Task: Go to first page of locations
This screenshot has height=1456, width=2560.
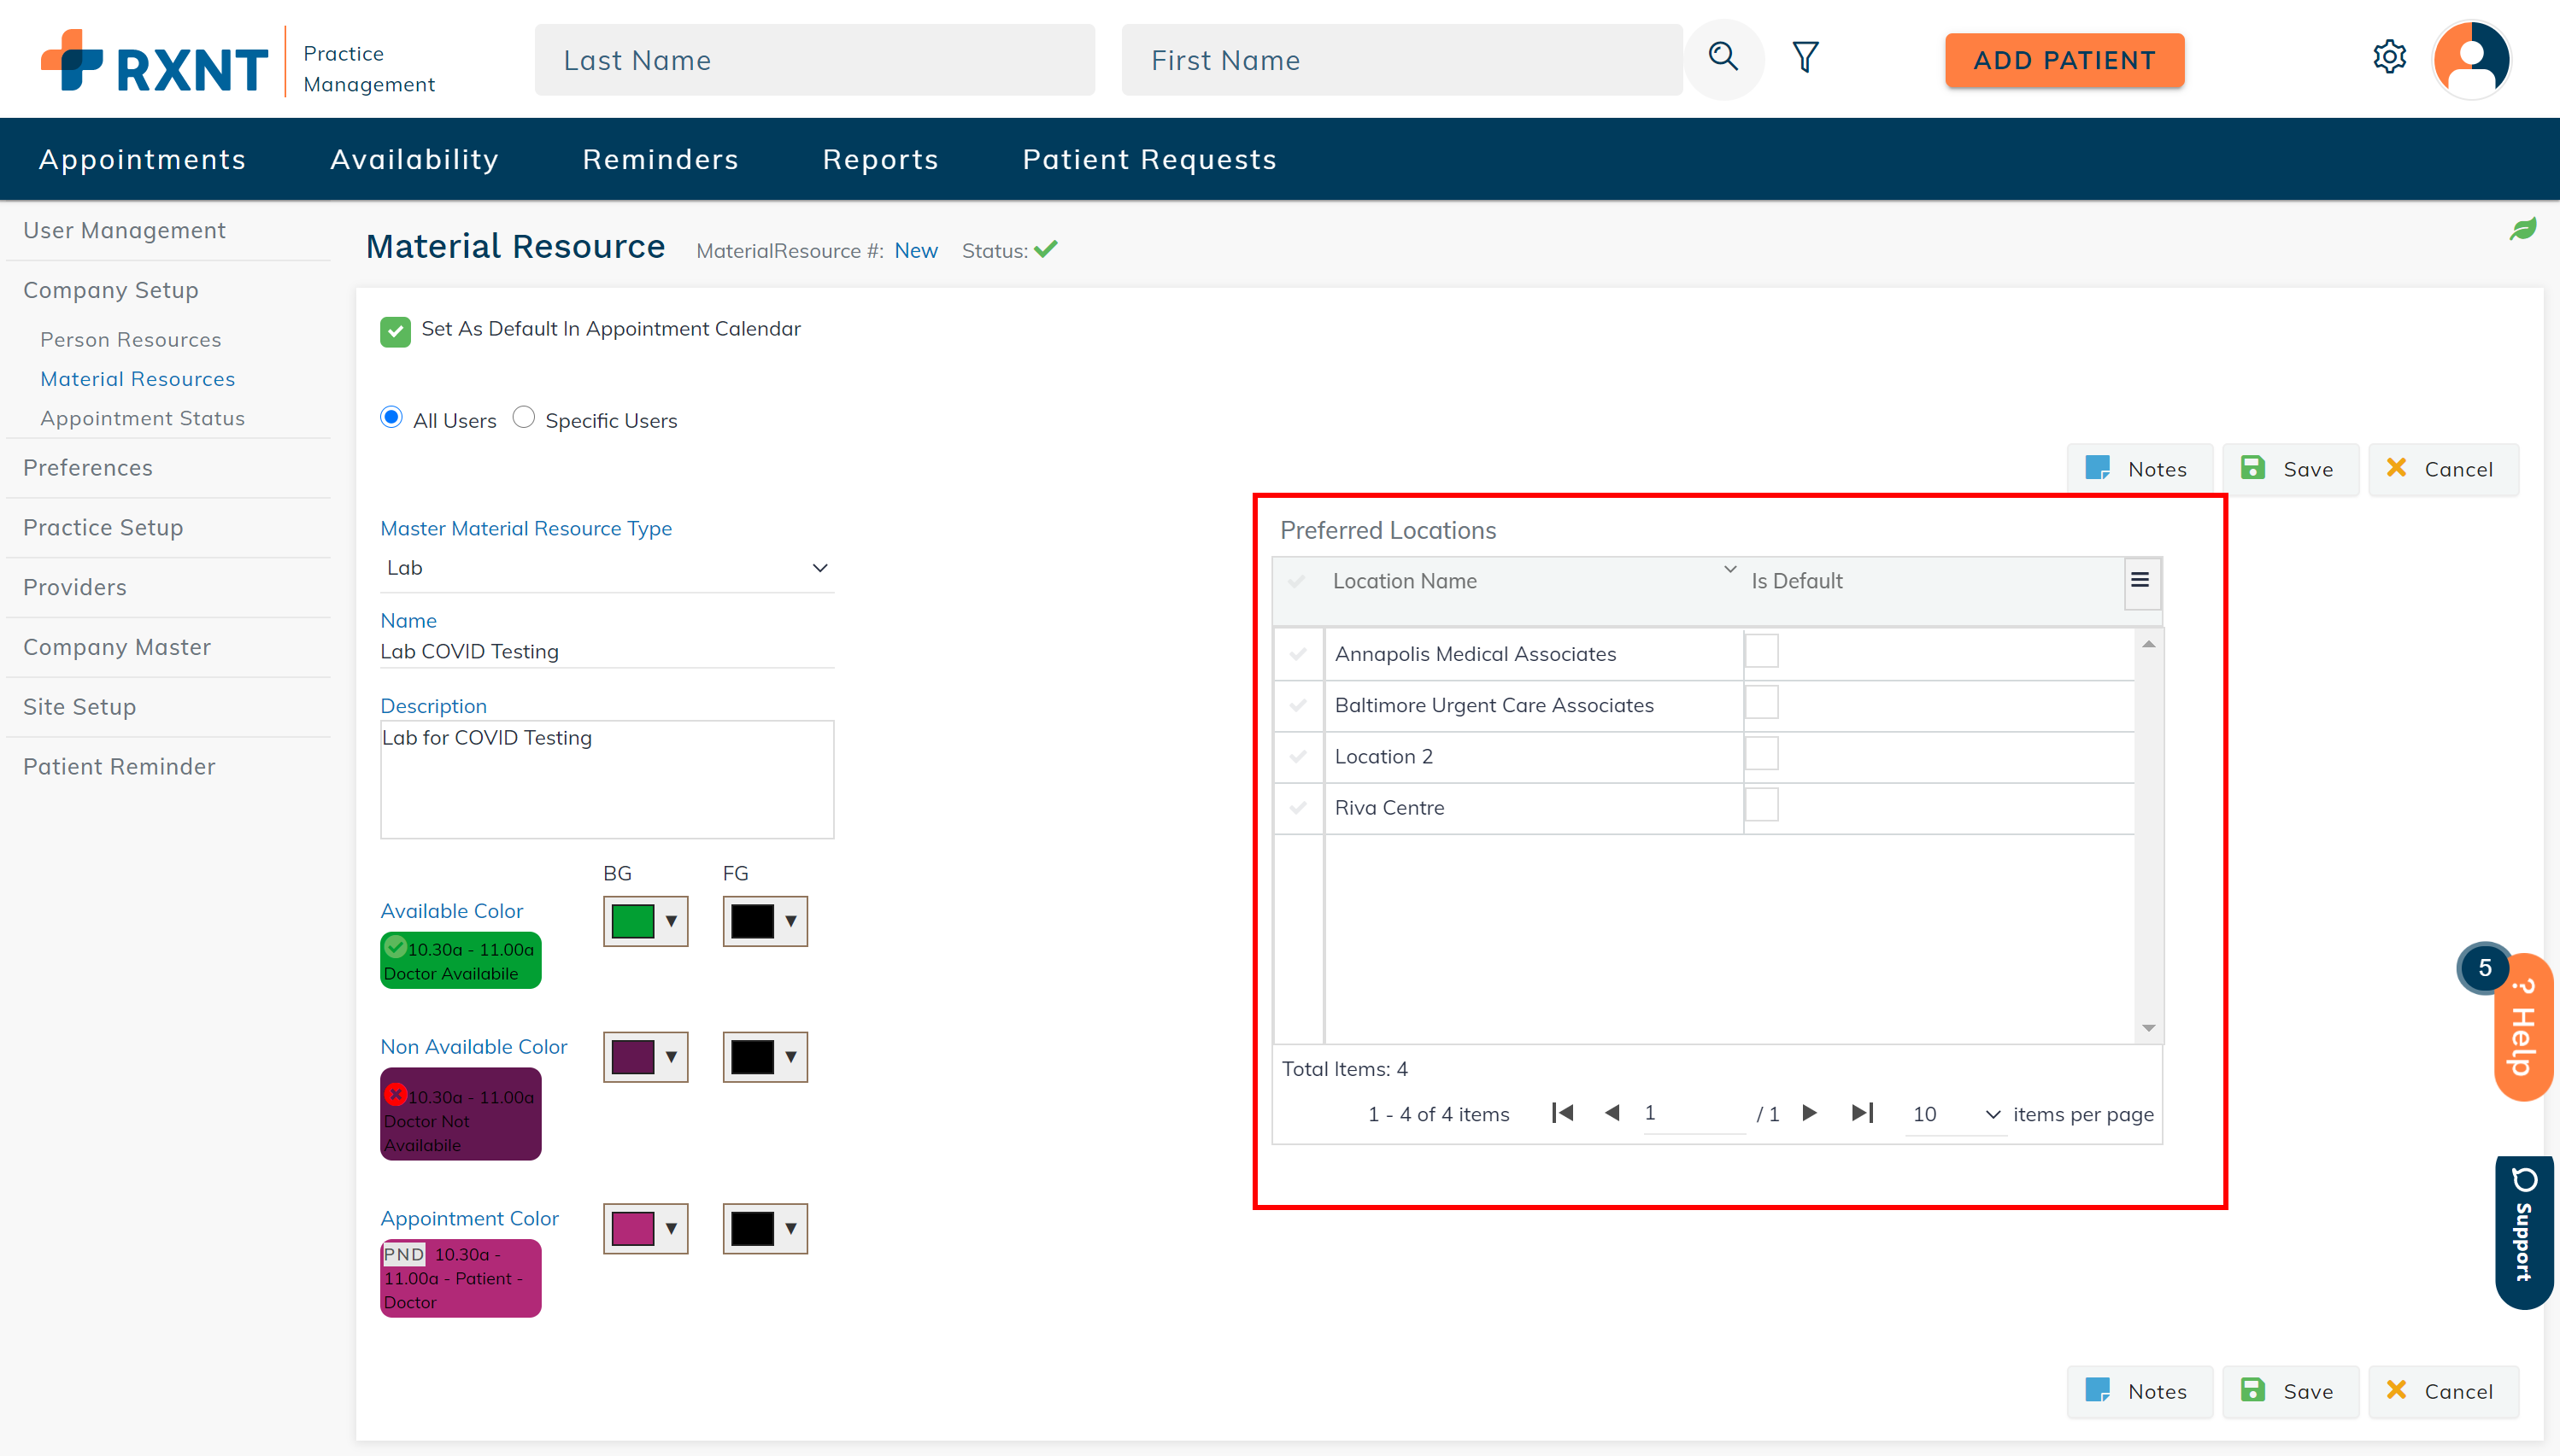Action: coord(1562,1113)
